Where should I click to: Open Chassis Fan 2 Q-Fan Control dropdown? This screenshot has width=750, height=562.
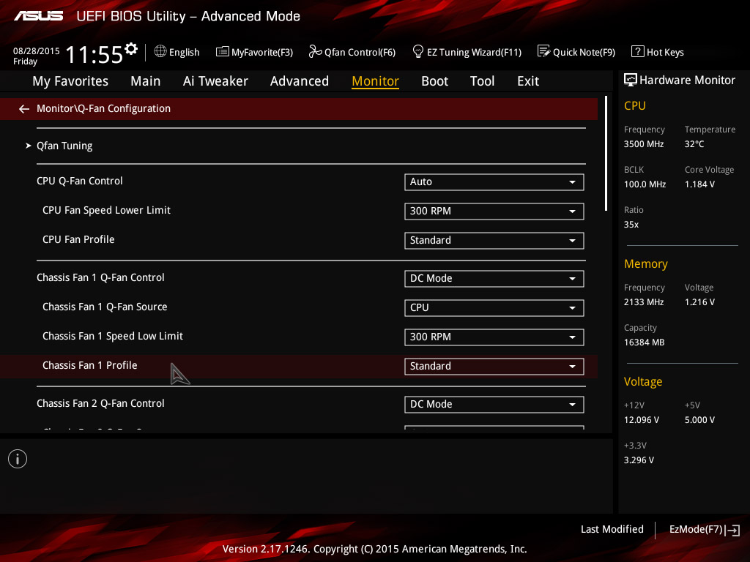(x=494, y=405)
